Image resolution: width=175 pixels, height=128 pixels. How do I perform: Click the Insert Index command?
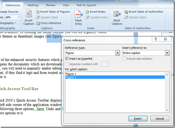tap(95, 12)
